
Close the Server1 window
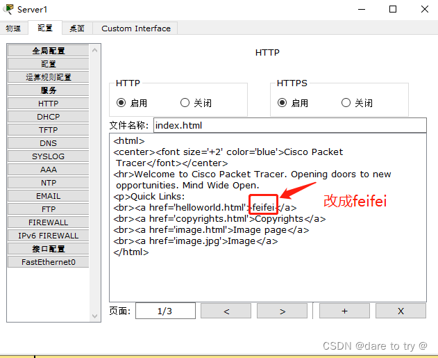pos(425,9)
